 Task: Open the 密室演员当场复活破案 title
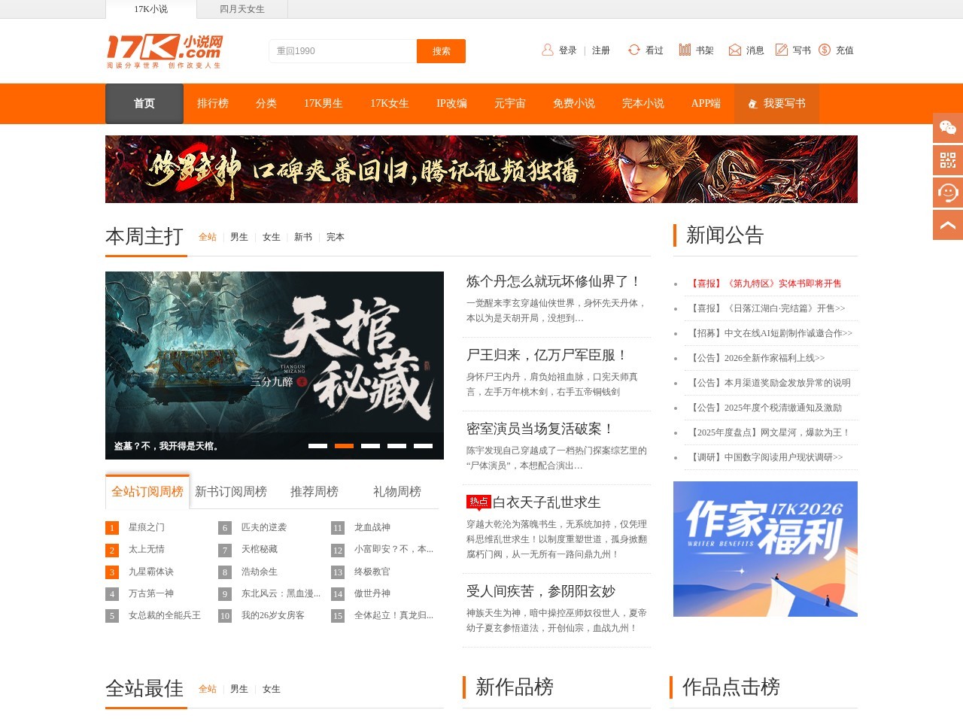(x=540, y=429)
